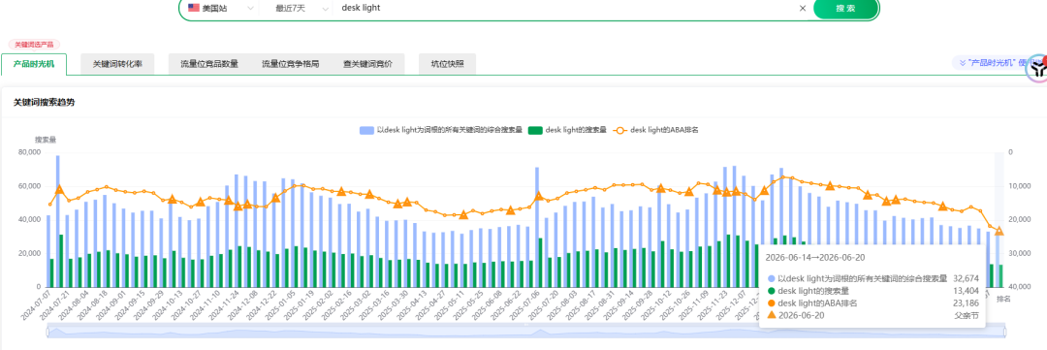Viewport: 1047px width, 350px height.
Task: Click the 关键词选产品 red tag label
Action: [x=34, y=44]
